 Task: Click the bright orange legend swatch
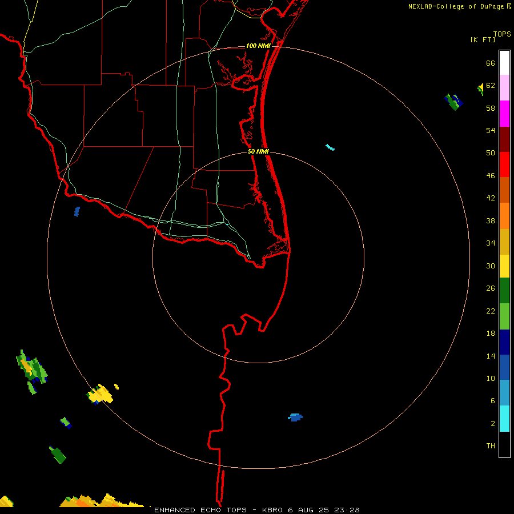coord(504,216)
